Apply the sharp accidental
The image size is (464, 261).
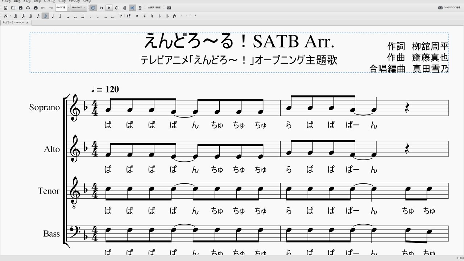click(145, 16)
